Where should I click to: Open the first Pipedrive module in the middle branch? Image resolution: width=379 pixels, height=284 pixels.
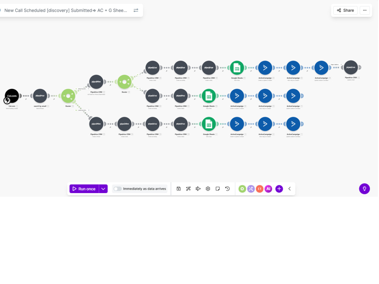click(152, 96)
